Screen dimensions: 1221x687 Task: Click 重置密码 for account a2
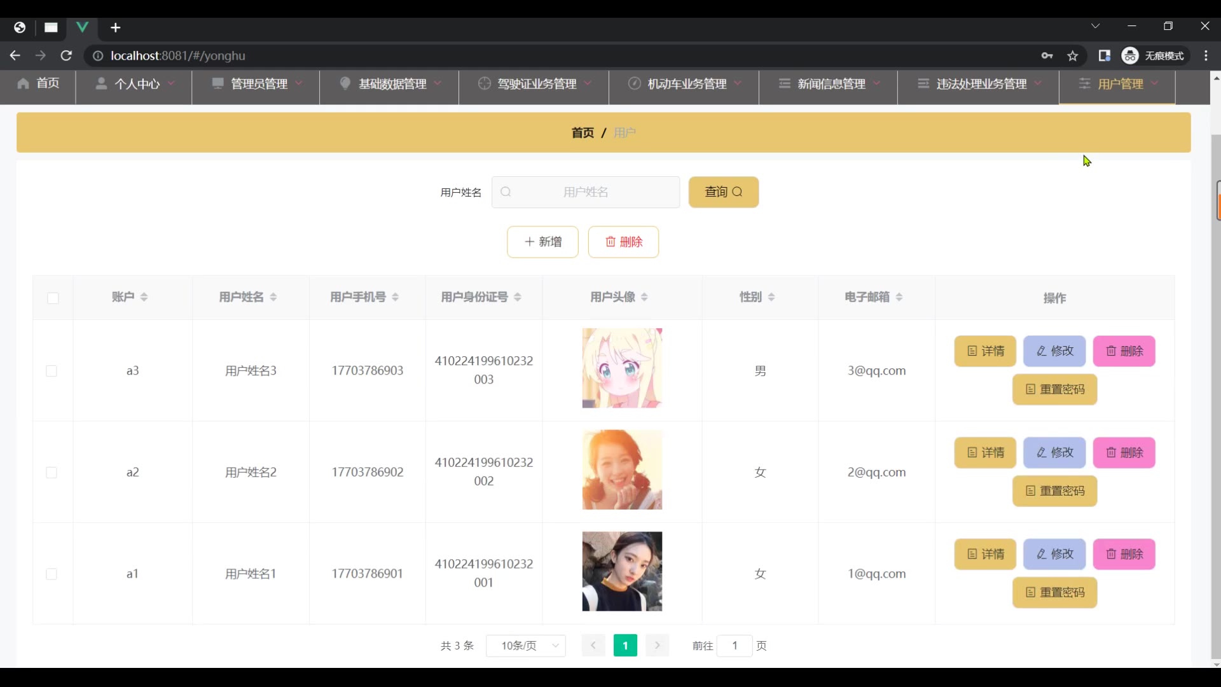pyautogui.click(x=1055, y=491)
